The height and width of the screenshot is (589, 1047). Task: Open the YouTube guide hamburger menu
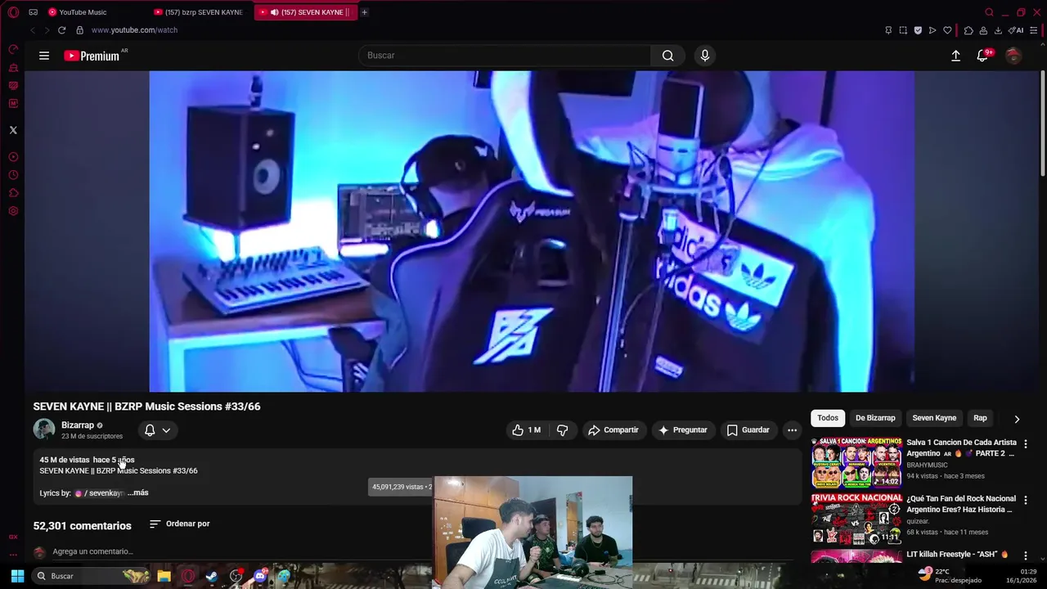coord(44,56)
